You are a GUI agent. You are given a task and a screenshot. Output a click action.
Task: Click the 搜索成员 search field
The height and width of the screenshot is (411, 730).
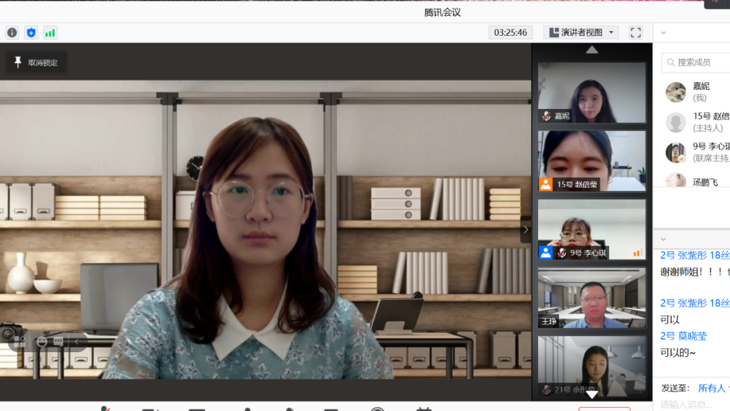coord(696,62)
